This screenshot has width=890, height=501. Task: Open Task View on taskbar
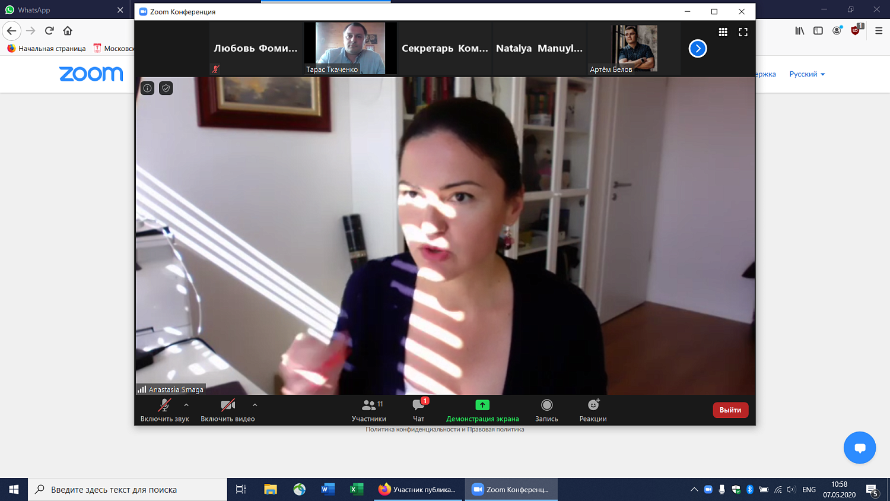241,490
